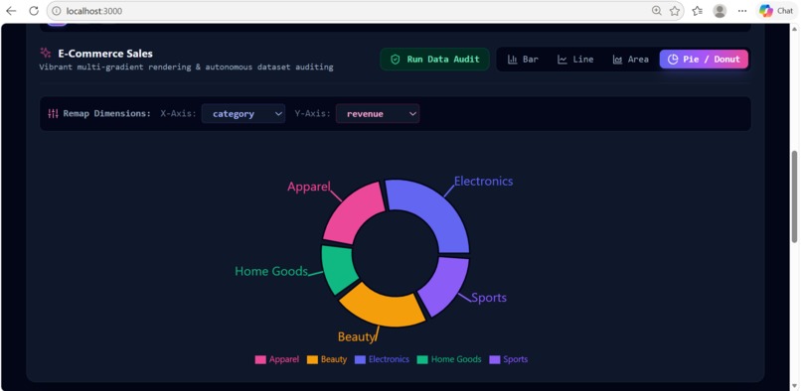The width and height of the screenshot is (801, 391).
Task: Click the Remap Dimensions sliders icon
Action: click(x=53, y=113)
